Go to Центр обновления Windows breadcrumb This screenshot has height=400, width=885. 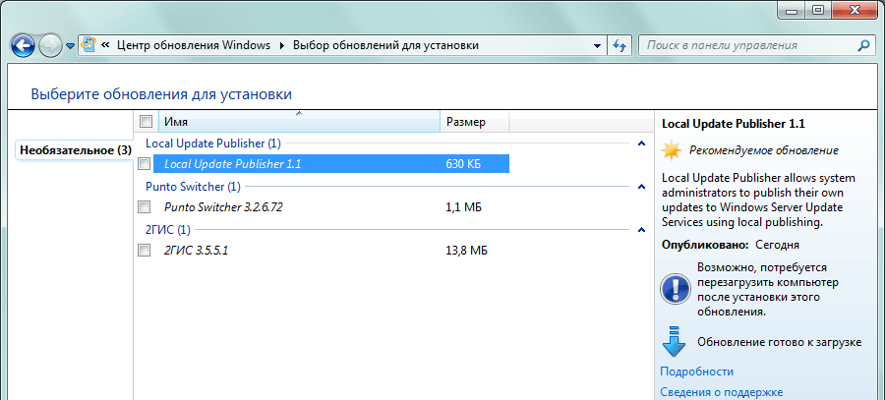194,45
